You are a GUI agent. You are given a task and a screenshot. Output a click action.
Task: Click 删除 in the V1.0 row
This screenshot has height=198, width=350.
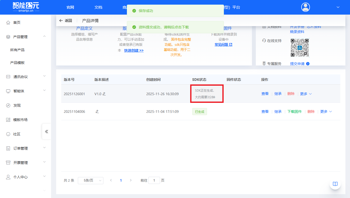(291, 94)
